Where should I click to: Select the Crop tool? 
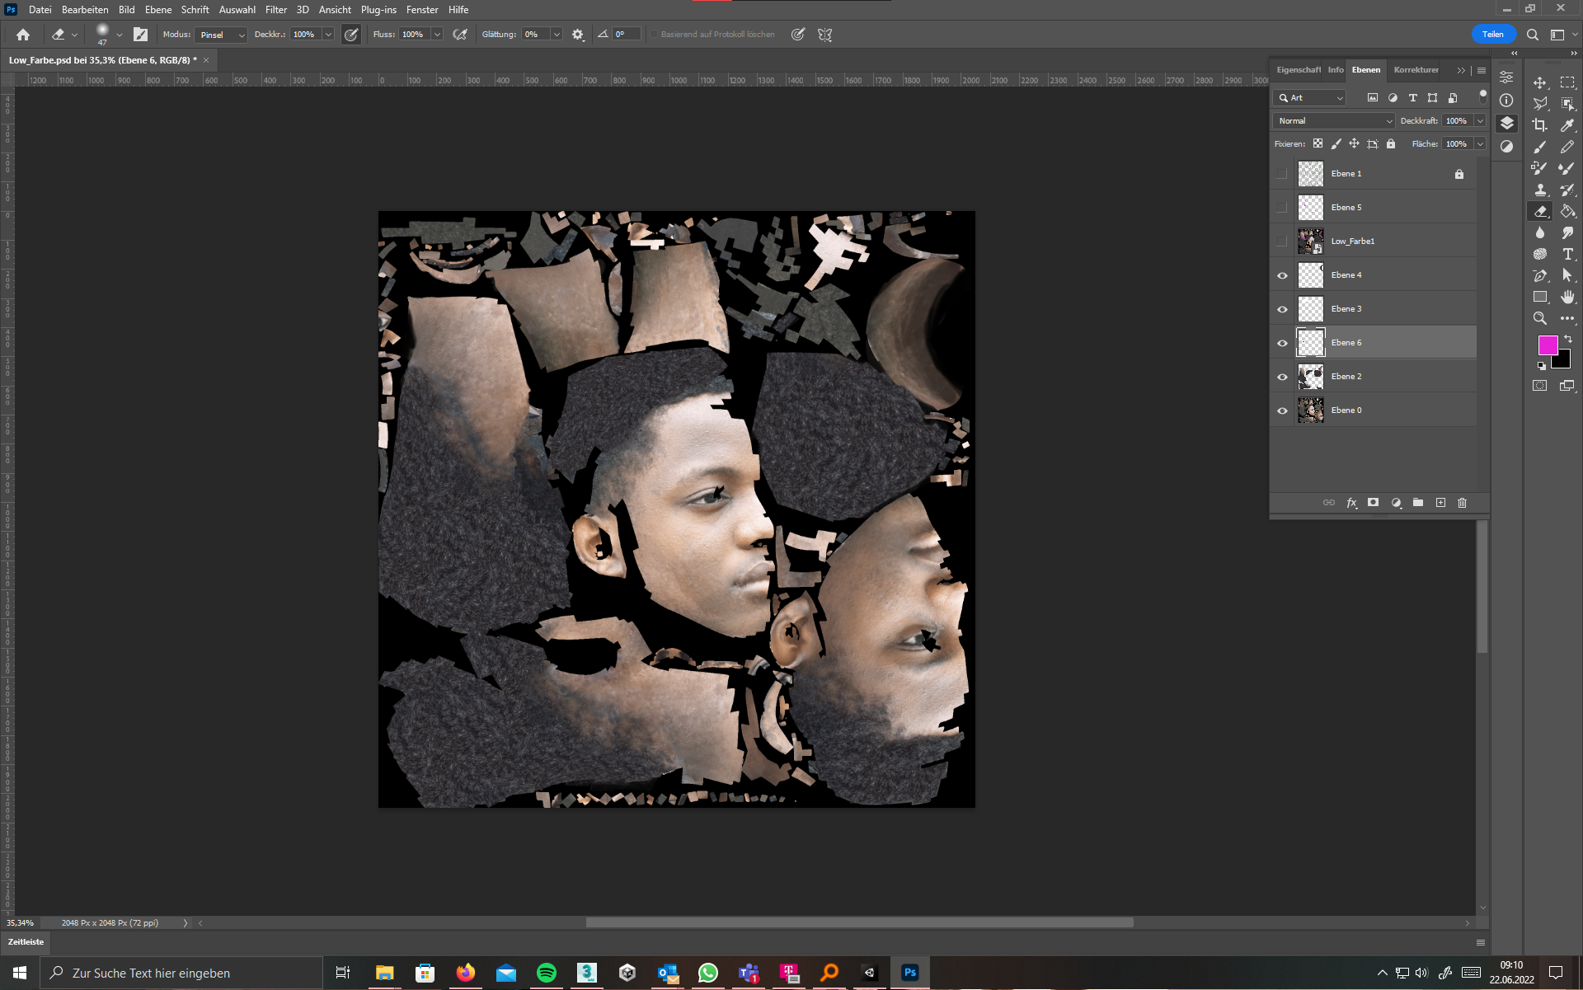click(1539, 125)
